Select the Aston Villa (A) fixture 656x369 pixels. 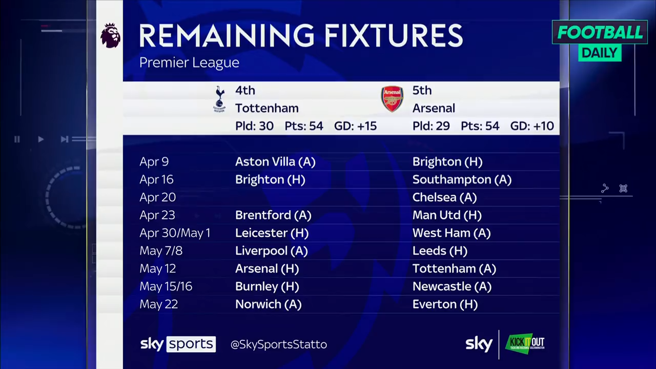point(275,162)
